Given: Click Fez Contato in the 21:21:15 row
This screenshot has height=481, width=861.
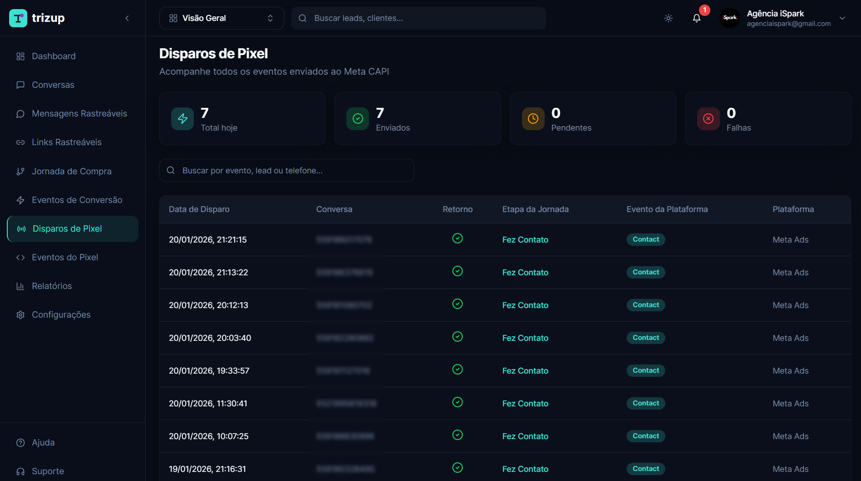Looking at the screenshot, I should click(525, 240).
